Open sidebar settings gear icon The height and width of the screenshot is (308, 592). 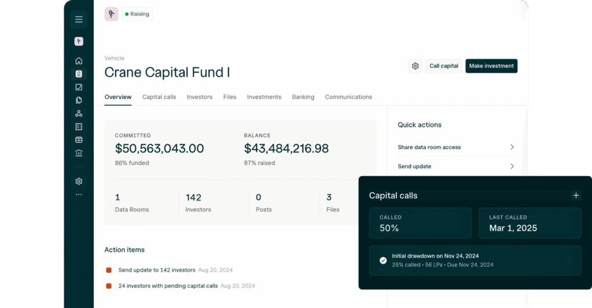79,181
